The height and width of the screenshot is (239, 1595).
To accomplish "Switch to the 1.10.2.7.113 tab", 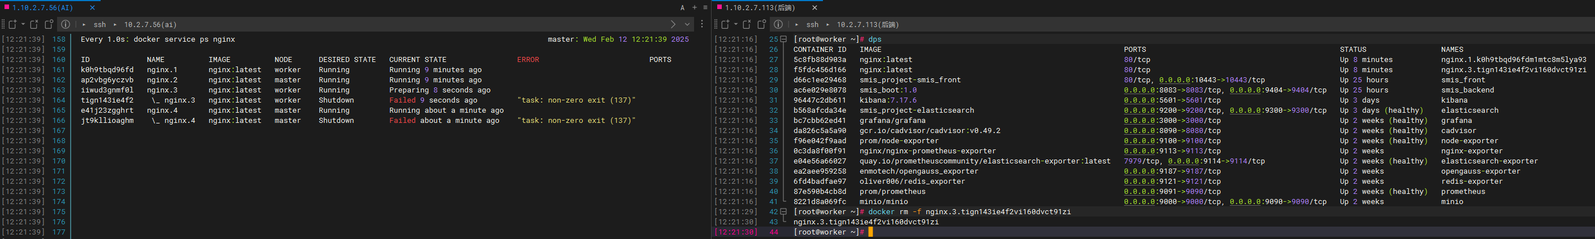I will (x=760, y=8).
